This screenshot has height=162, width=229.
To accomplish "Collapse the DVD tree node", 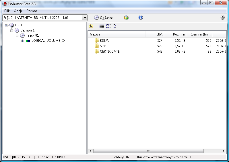I will (6, 25).
